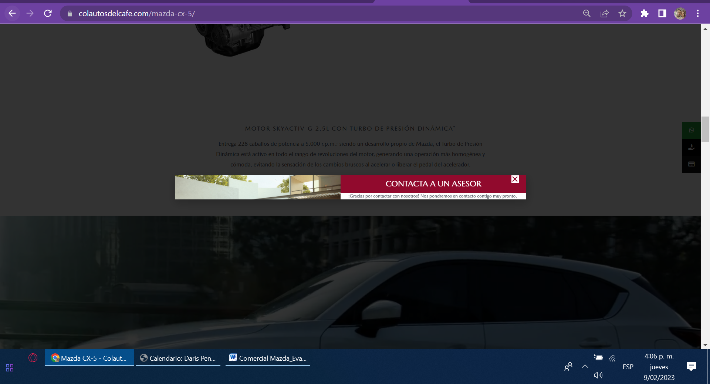The width and height of the screenshot is (710, 384).
Task: Click the popup house image
Action: click(x=258, y=187)
